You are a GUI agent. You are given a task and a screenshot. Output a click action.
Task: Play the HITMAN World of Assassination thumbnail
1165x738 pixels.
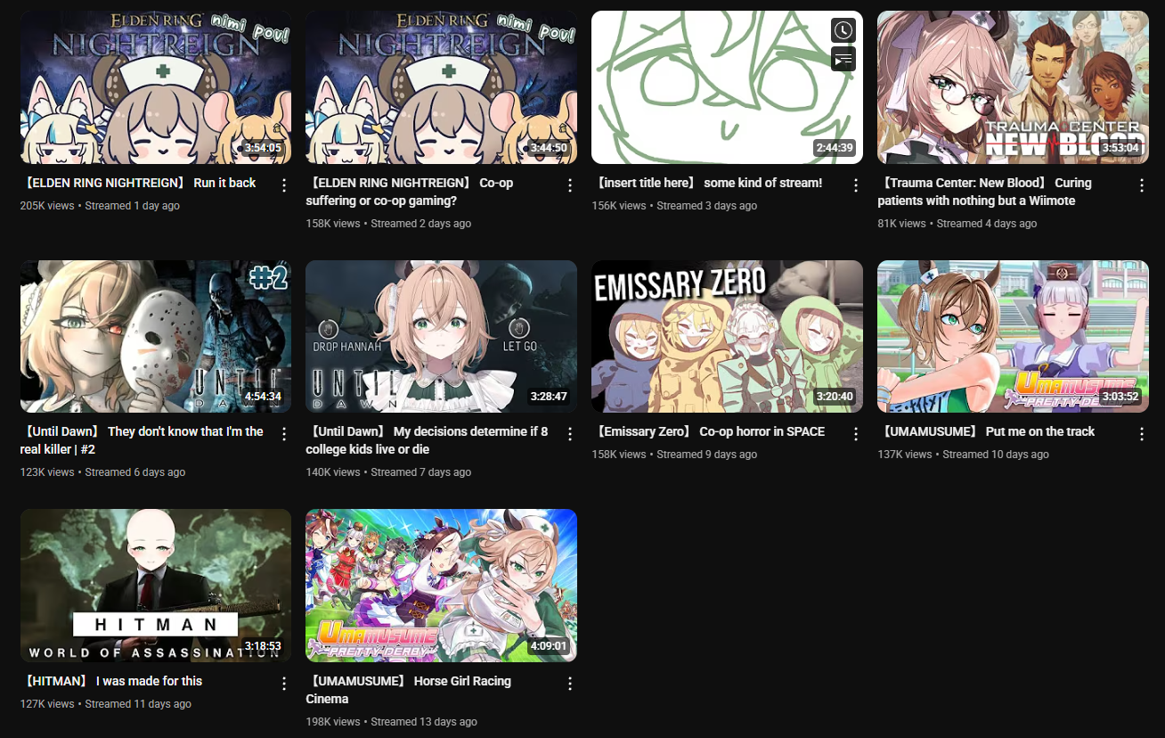click(x=156, y=586)
